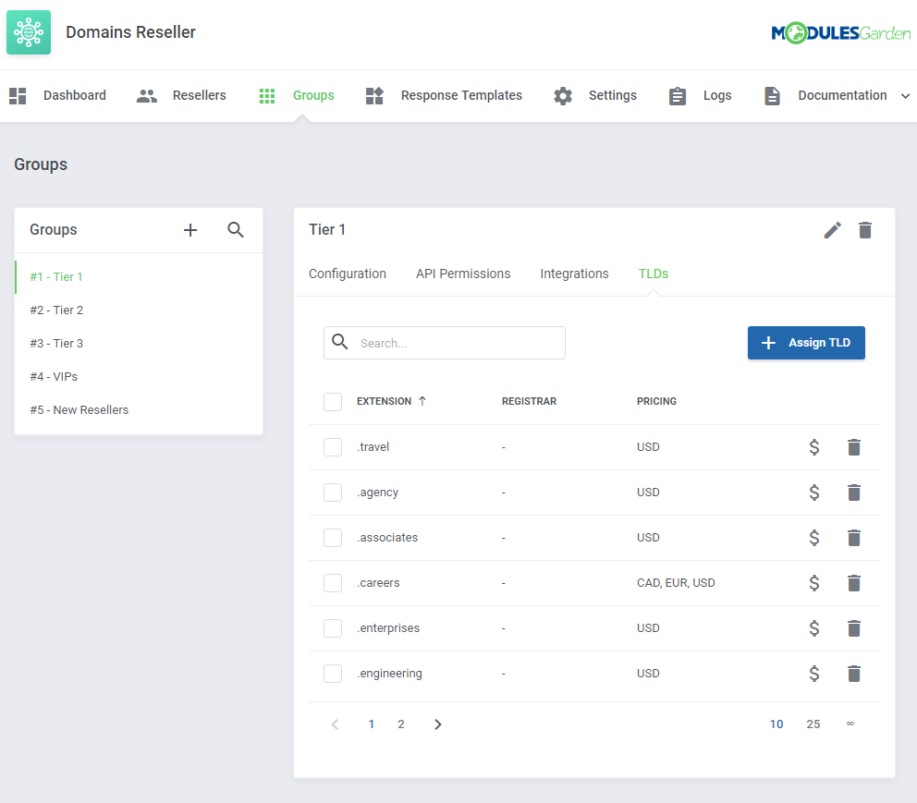
Task: Check the .agency row checkbox
Action: click(x=333, y=493)
